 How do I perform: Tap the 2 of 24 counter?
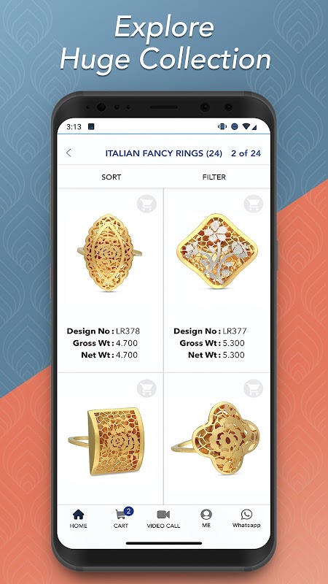pos(246,153)
